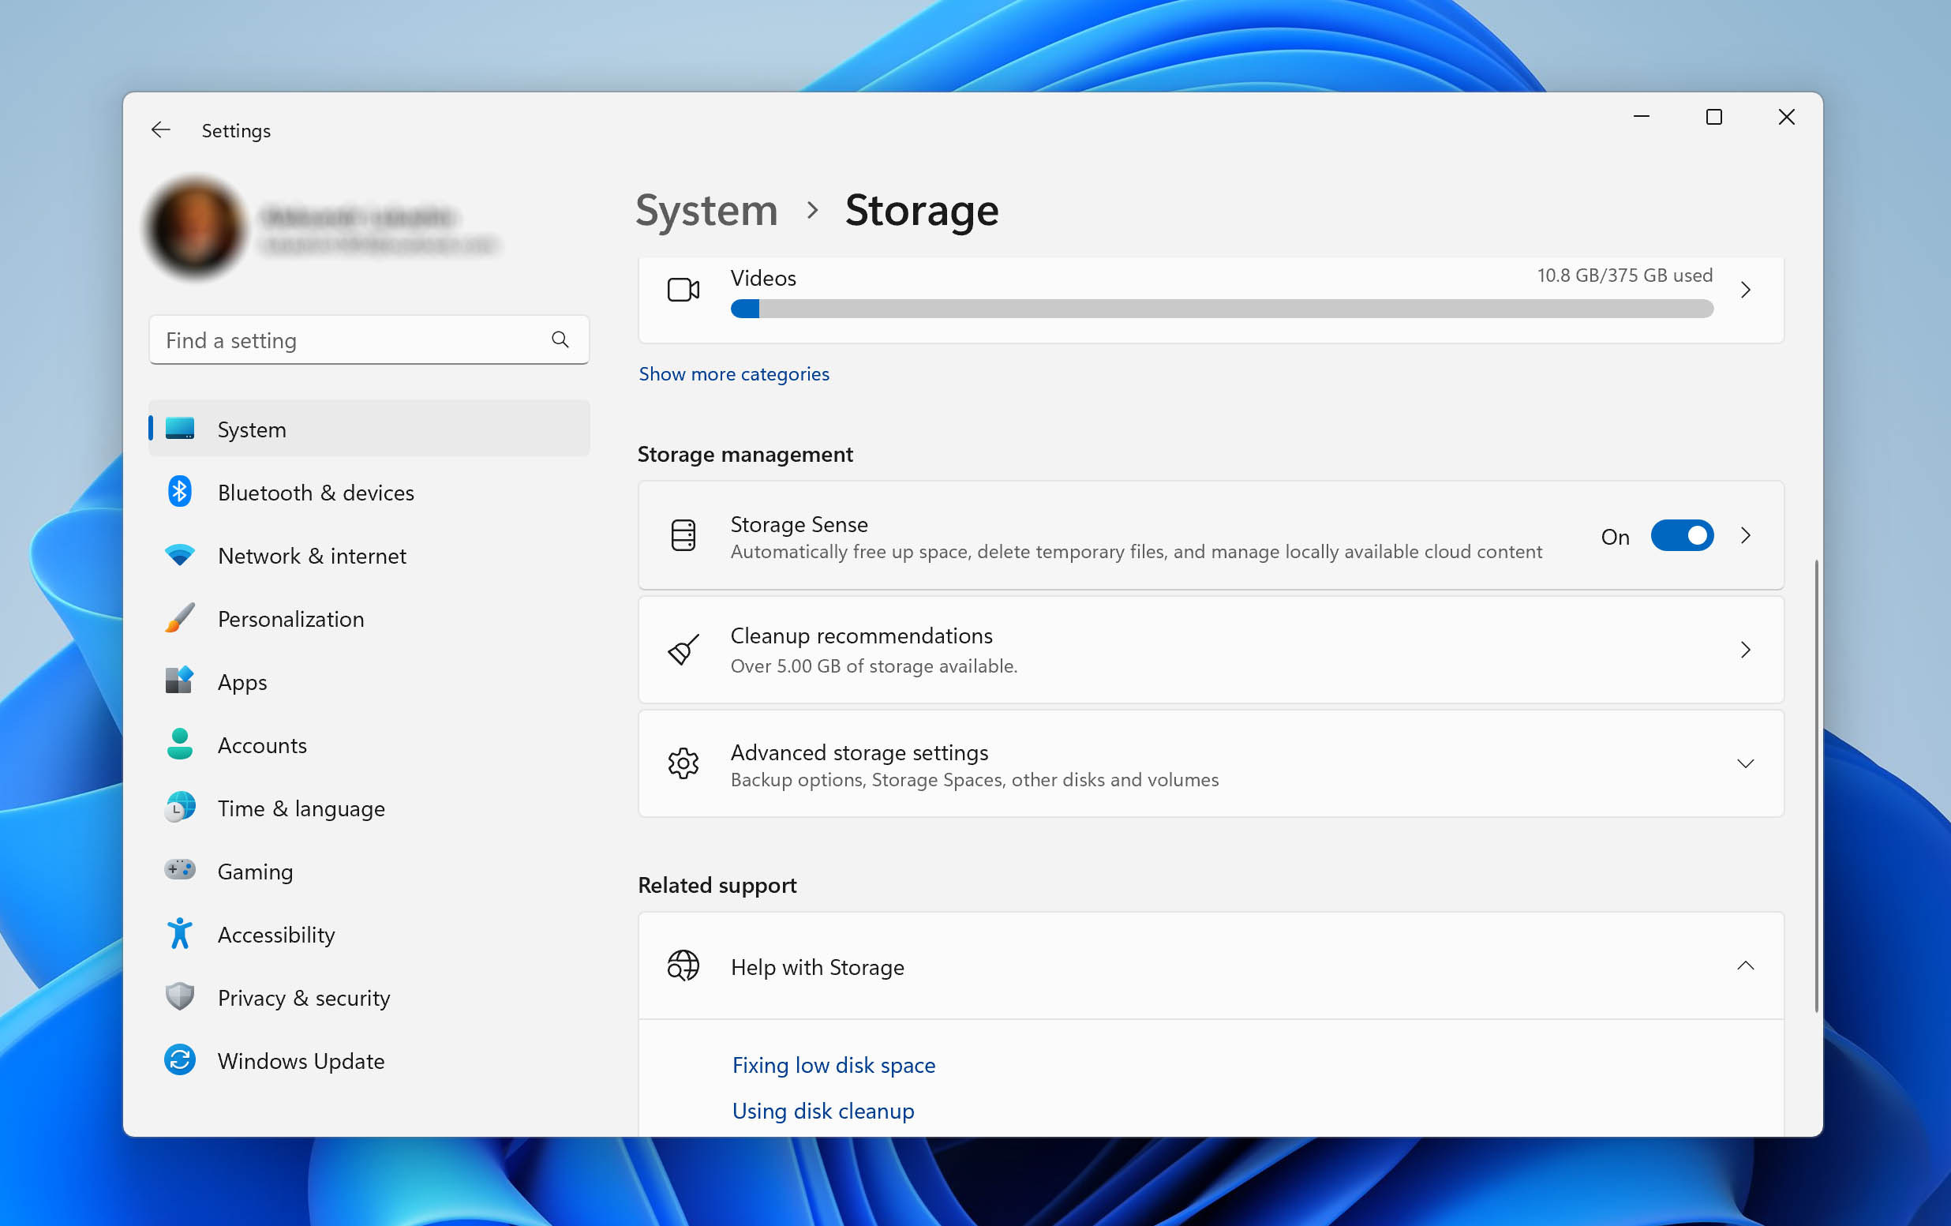
Task: Open Windows Update settings
Action: pos(369,1061)
